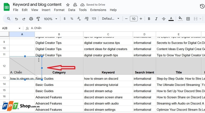Viewport: 205px width, 113px height.
Task: Open the text color picker
Action: pyautogui.click(x=171, y=19)
